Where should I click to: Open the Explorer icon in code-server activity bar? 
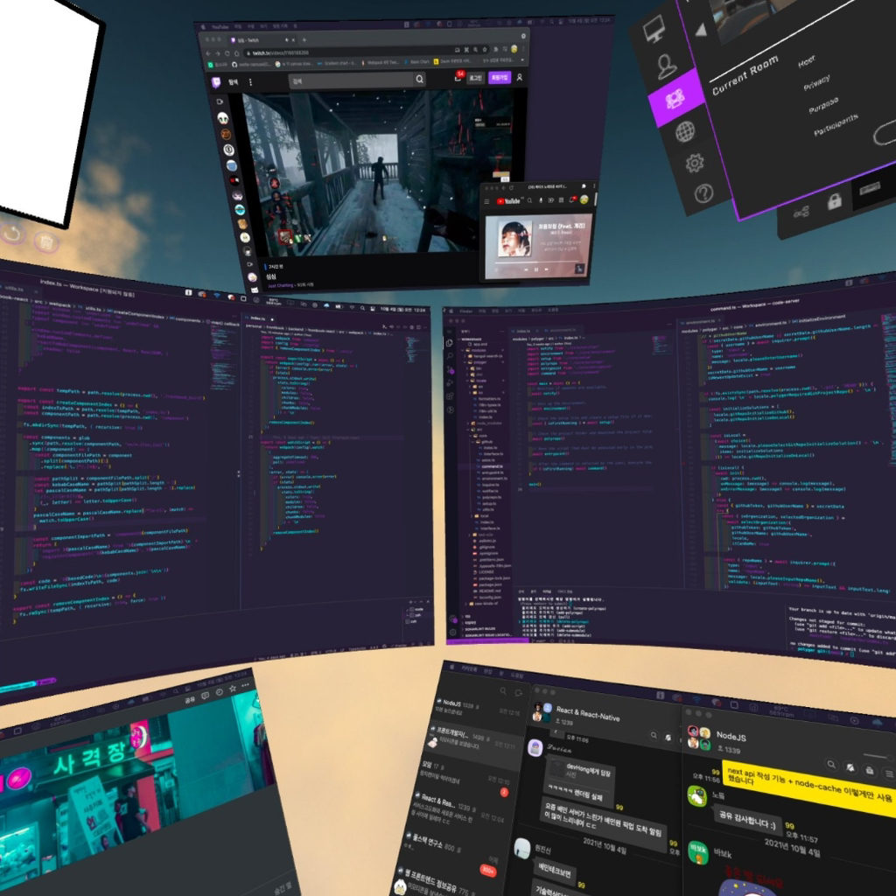coord(449,343)
